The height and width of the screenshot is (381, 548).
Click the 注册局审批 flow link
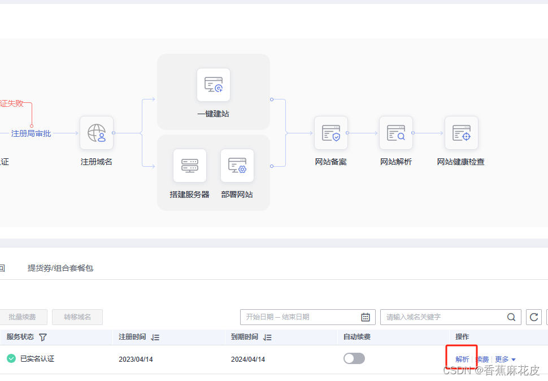point(31,133)
